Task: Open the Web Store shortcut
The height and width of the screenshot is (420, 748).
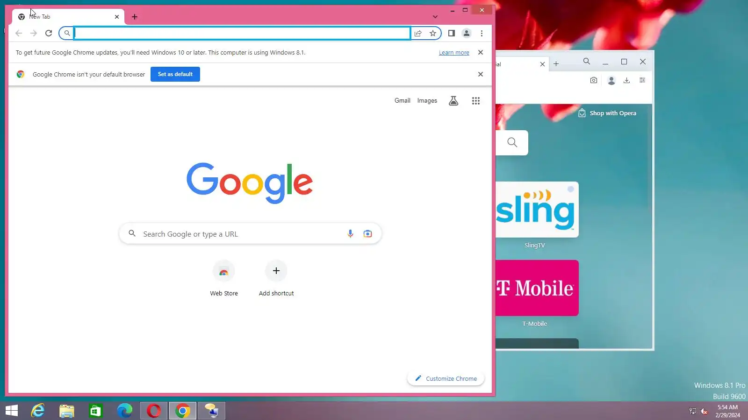Action: [x=224, y=279]
